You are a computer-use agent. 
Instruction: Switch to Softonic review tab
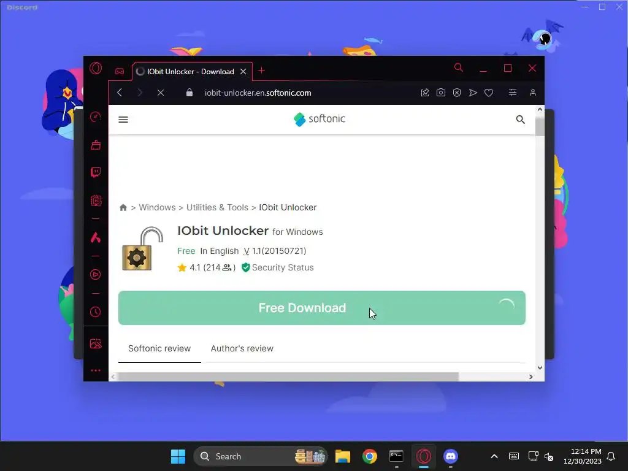pos(159,348)
